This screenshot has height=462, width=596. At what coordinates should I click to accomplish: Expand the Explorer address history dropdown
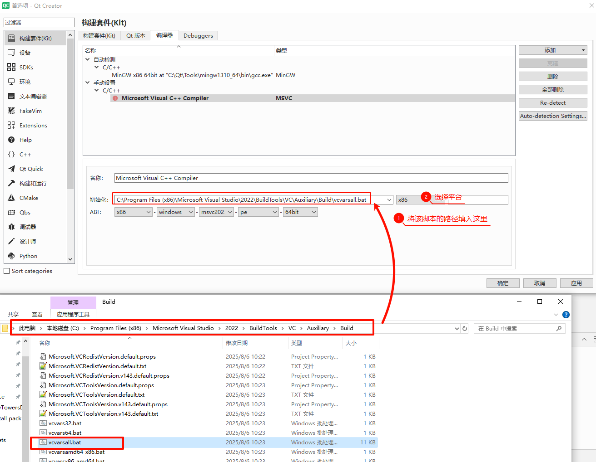457,328
